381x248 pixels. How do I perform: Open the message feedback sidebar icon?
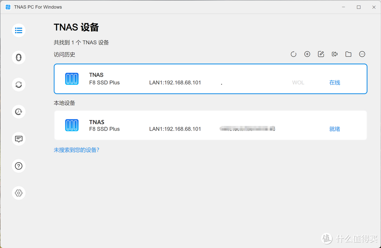coord(19,139)
